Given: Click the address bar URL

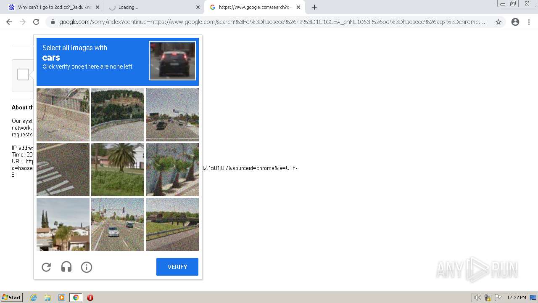Looking at the screenshot, I should 273,22.
